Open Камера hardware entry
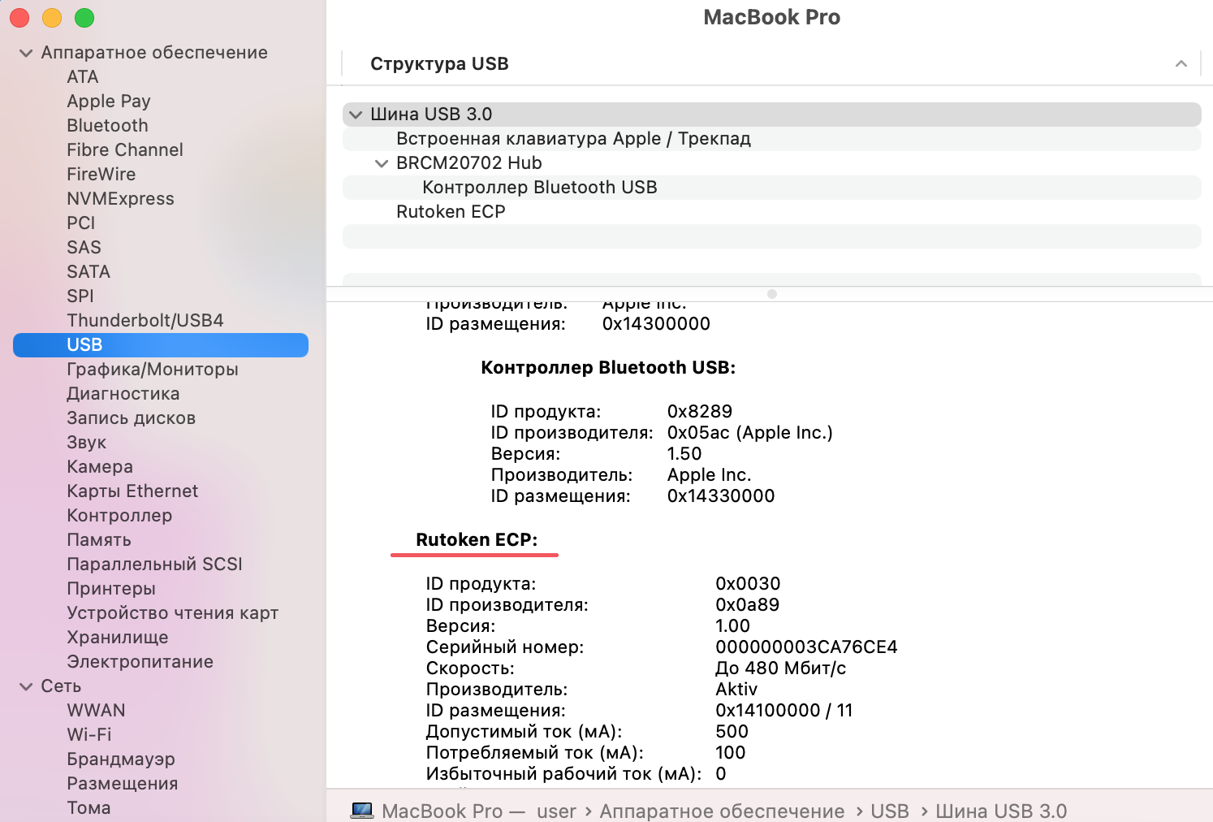The width and height of the screenshot is (1213, 822). click(100, 467)
